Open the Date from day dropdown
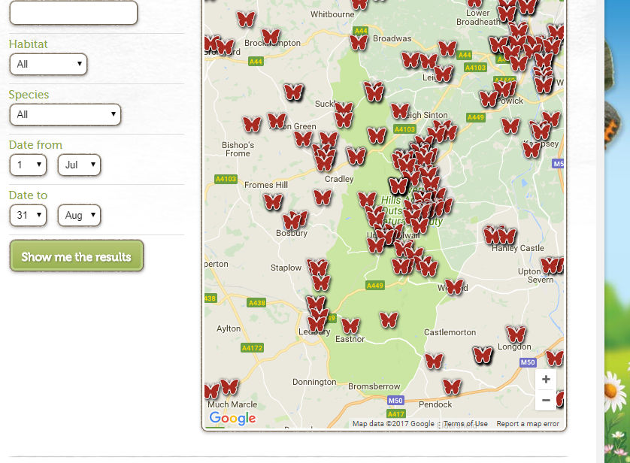The width and height of the screenshot is (630, 463). pyautogui.click(x=28, y=165)
